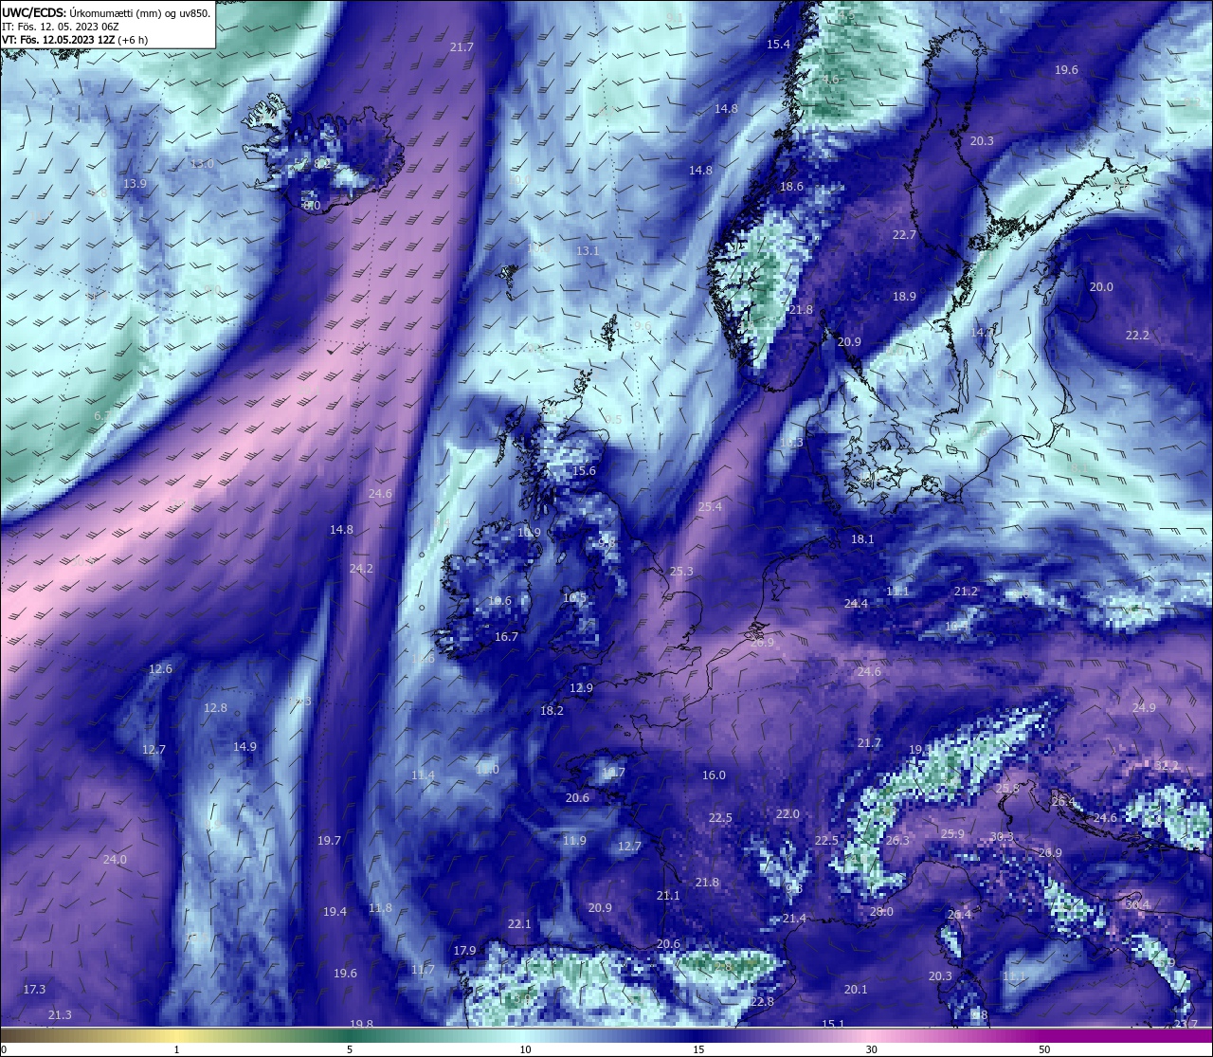The image size is (1213, 1057).
Task: Click the 24.0 value in the far-west Atlantic
Action: tap(115, 860)
